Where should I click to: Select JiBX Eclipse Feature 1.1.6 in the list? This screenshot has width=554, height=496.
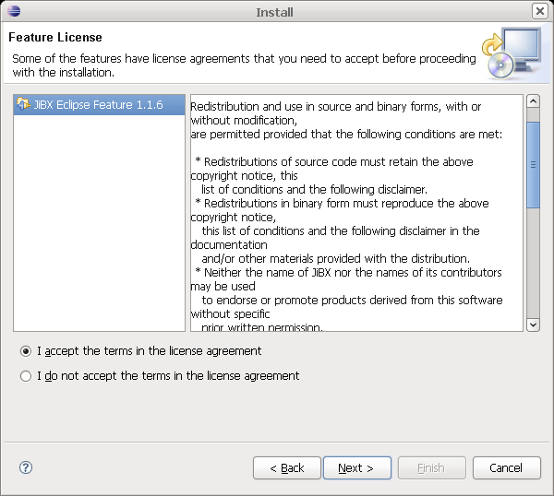pos(98,105)
